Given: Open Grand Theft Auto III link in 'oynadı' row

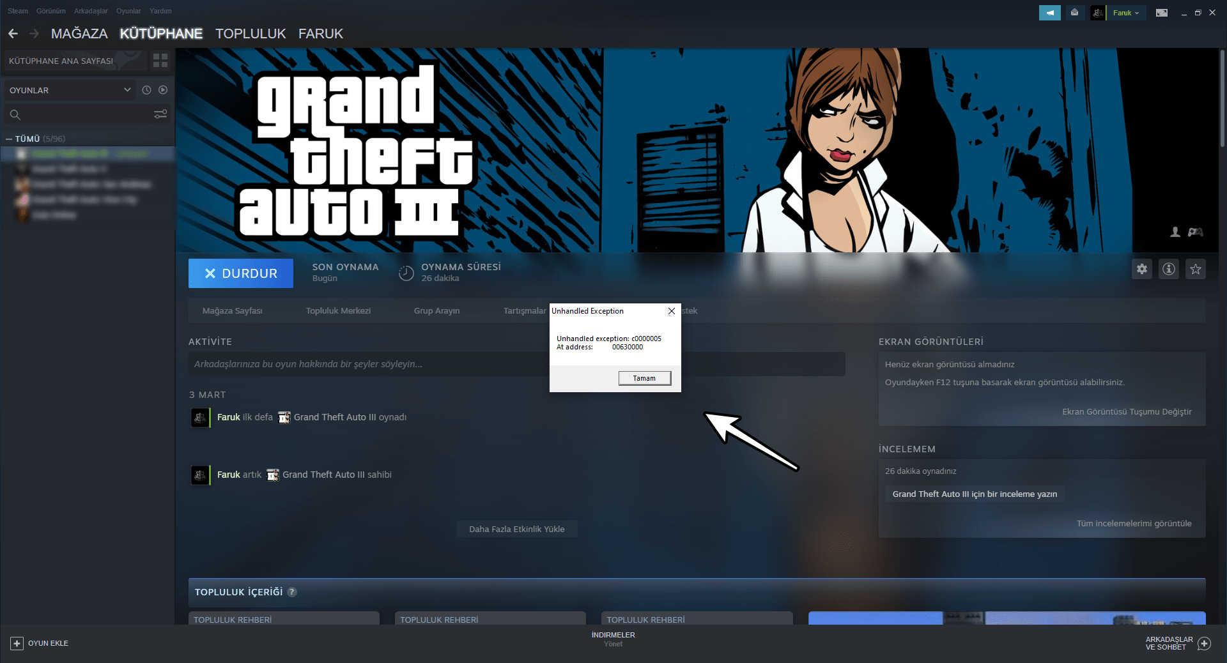Looking at the screenshot, I should (335, 417).
